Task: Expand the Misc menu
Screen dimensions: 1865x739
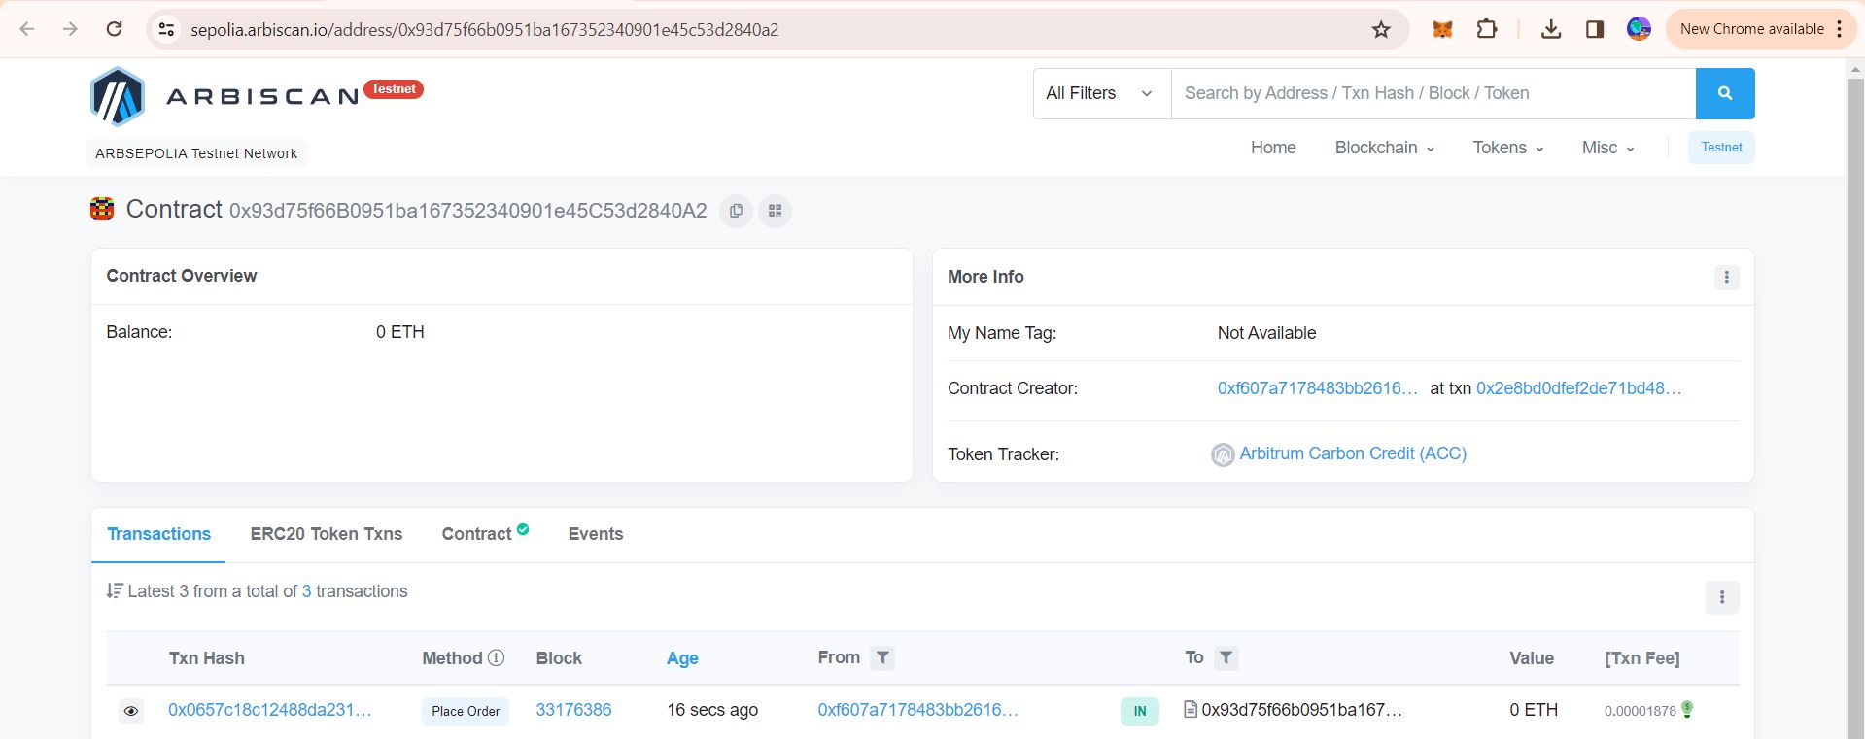Action: pos(1607,148)
